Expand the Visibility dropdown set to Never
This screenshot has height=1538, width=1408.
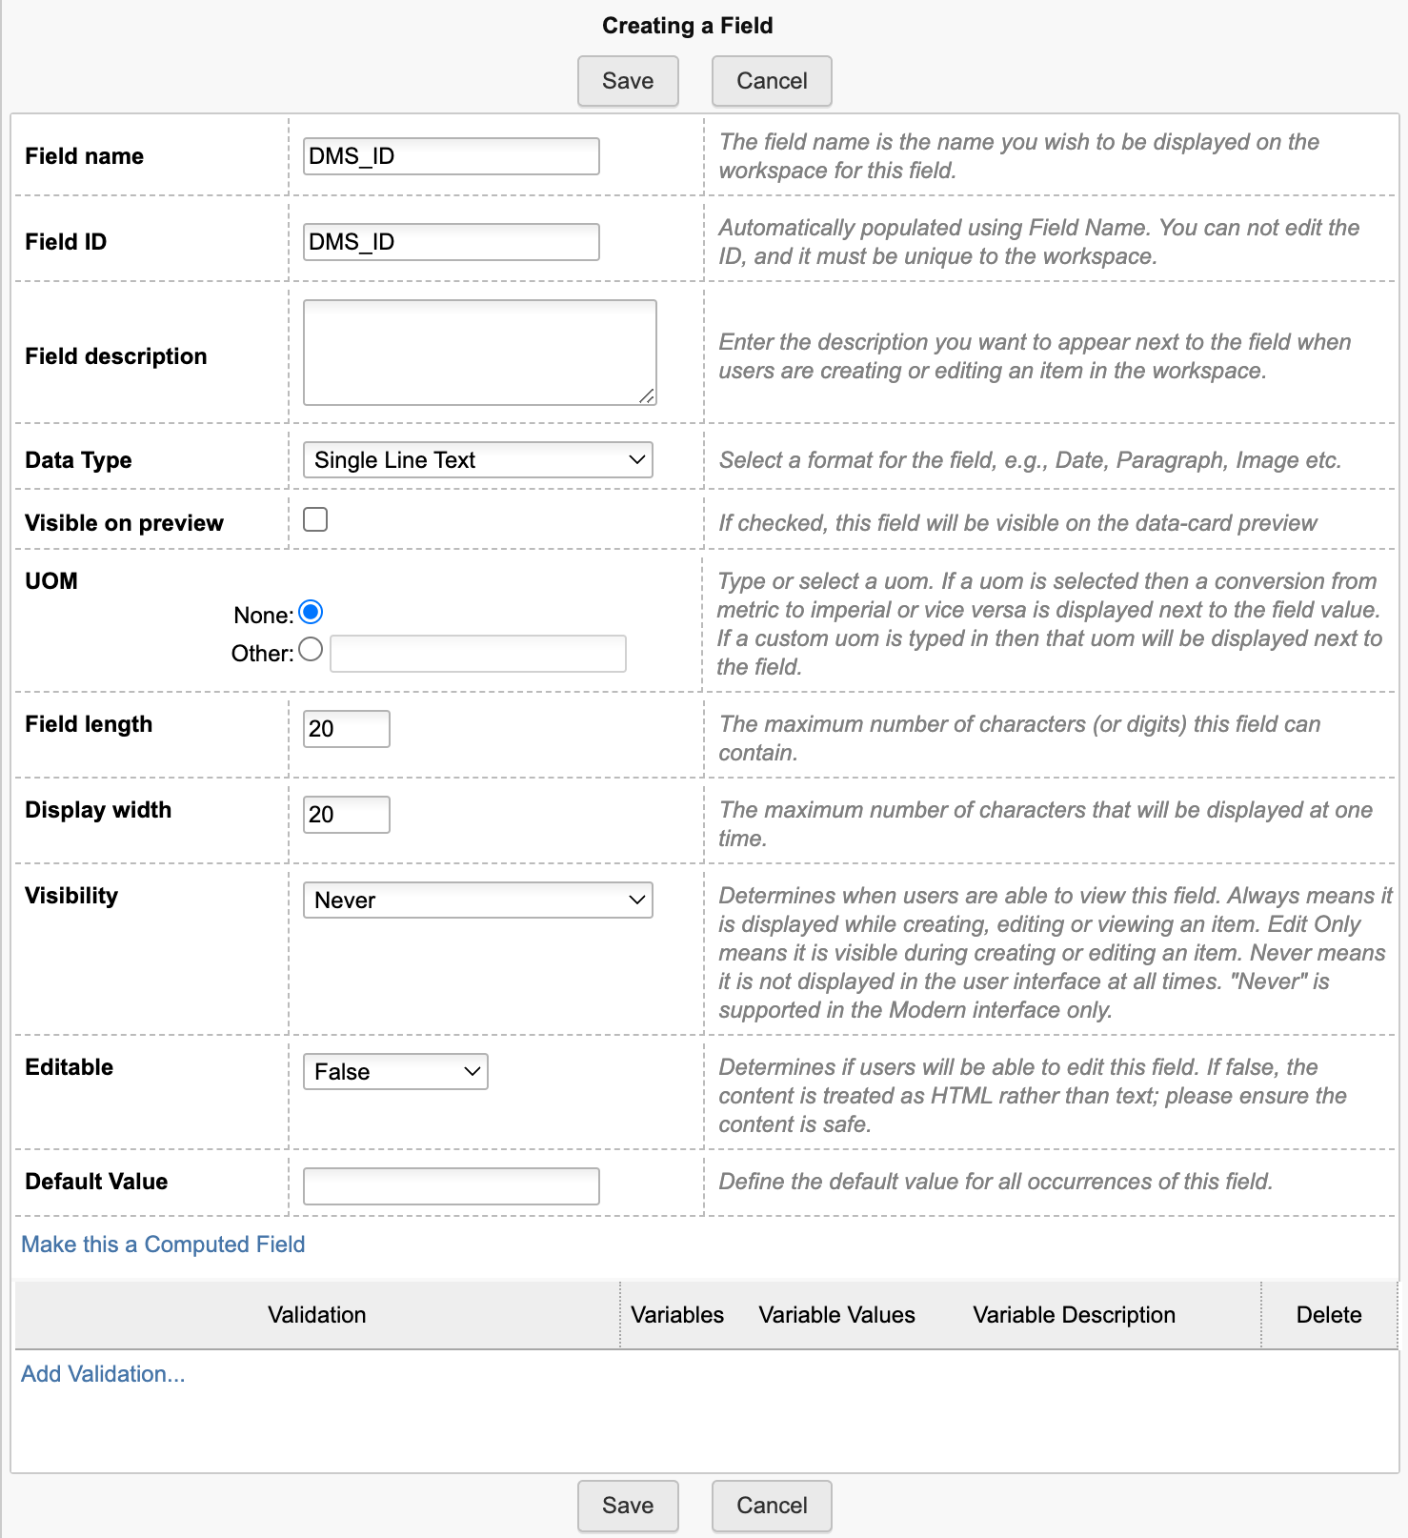477,901
